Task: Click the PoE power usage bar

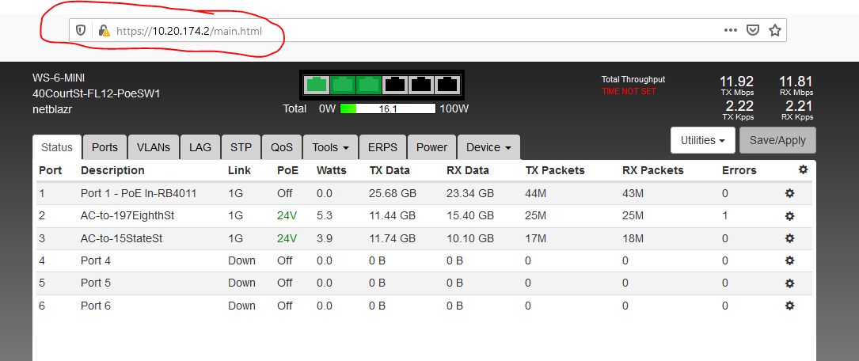Action: (388, 108)
